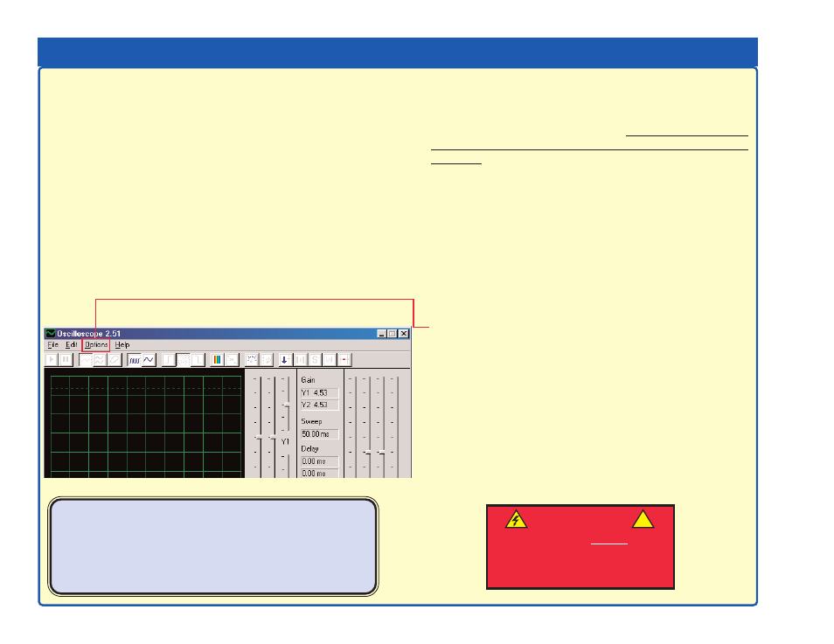The image size is (834, 644).
Task: Open the Help menu
Action: [x=122, y=345]
